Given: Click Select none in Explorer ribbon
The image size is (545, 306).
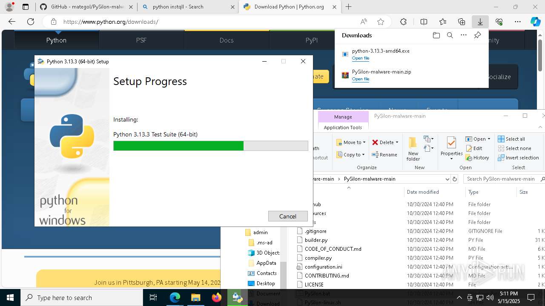Looking at the screenshot, I should click(514, 148).
